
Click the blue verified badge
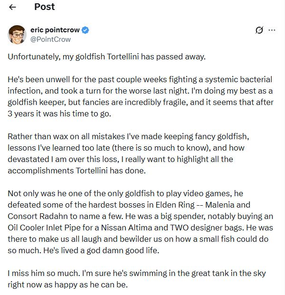click(x=86, y=30)
